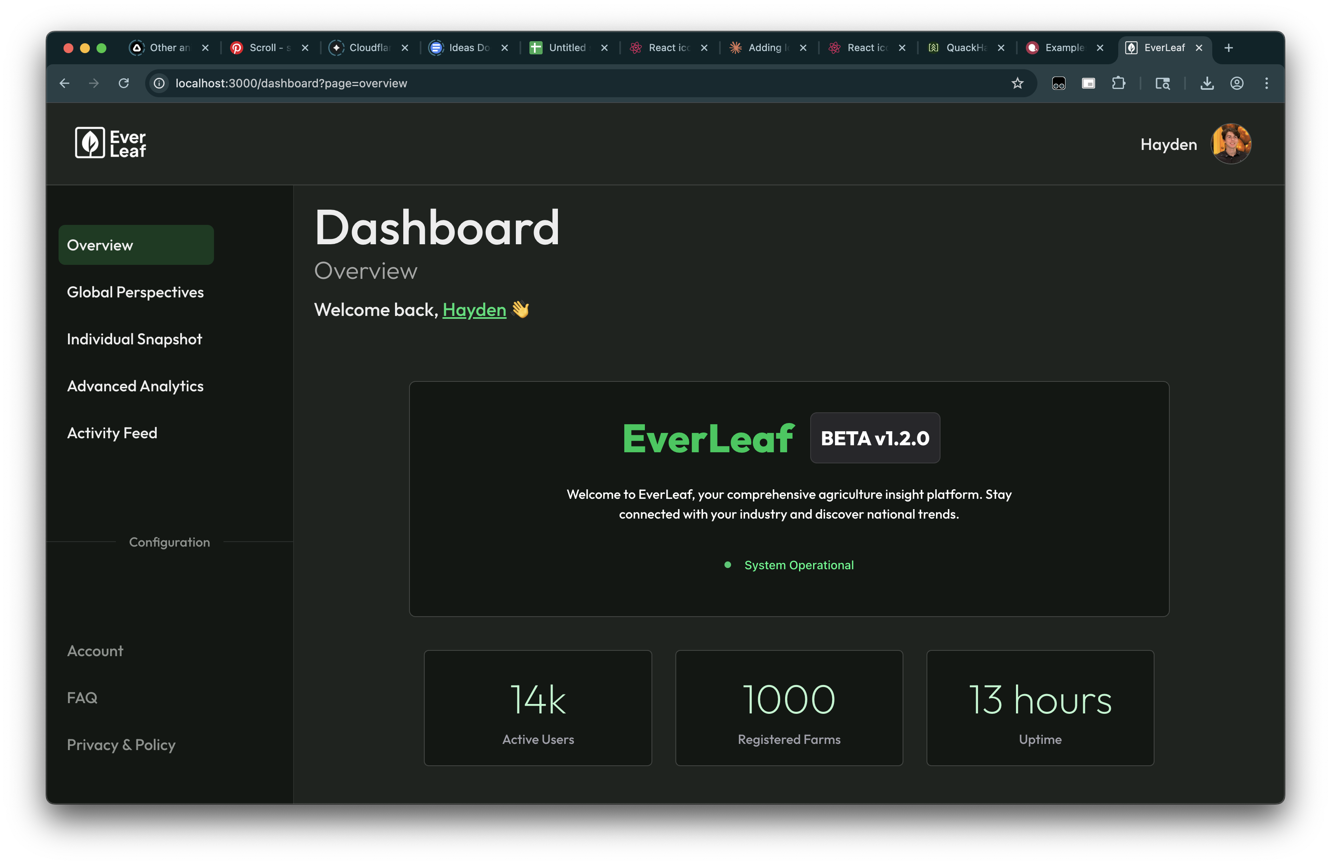Open the browser downloads icon

(x=1207, y=83)
